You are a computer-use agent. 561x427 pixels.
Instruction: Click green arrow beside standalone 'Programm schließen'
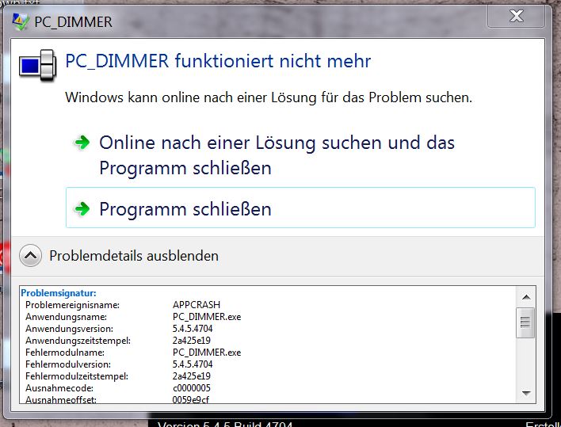click(x=82, y=208)
